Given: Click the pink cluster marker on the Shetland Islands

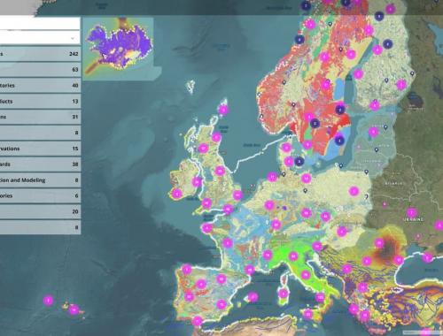Looking at the screenshot, I should pos(223,110).
